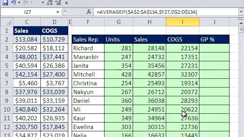This screenshot has height=137, width=244.
Task: Select the cell containing Daniel
Action: tap(88, 100)
